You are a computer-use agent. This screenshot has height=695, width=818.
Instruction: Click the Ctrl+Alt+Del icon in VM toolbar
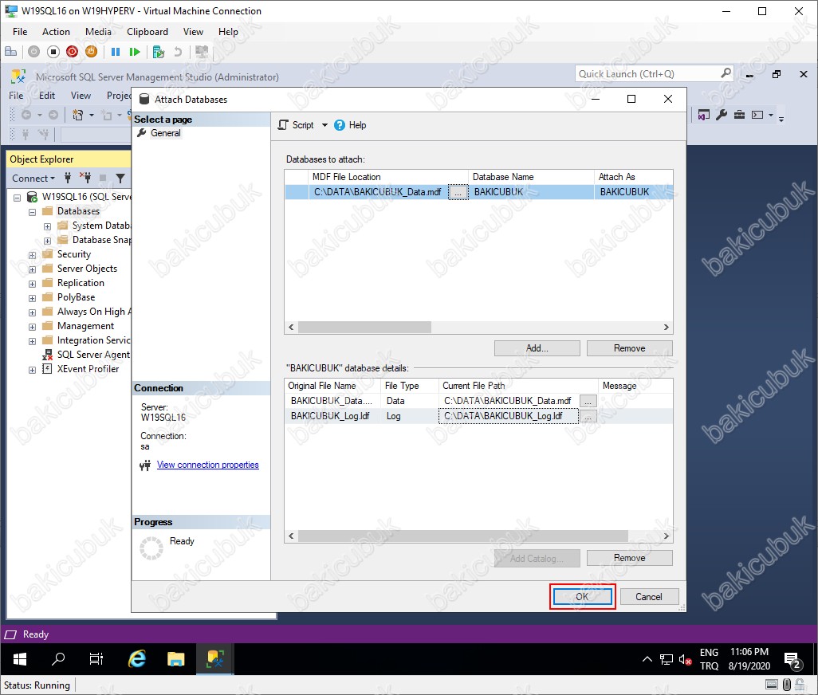tap(10, 52)
